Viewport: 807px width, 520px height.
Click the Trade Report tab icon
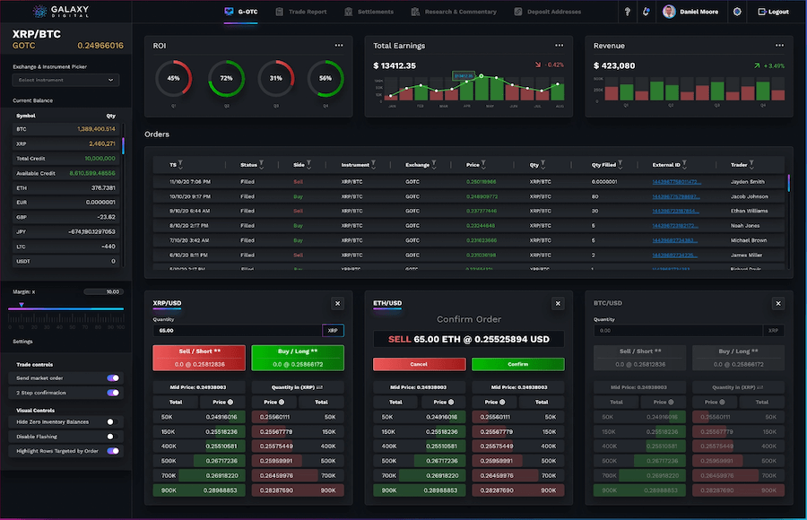[x=280, y=12]
